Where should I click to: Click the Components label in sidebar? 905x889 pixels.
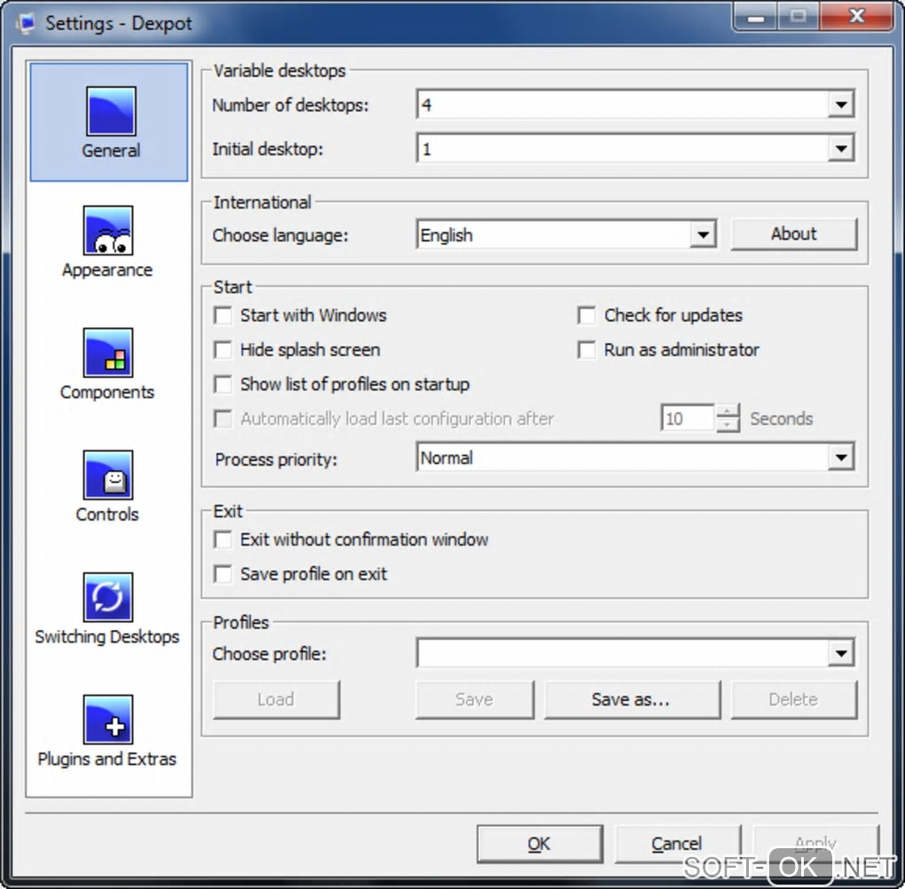click(x=107, y=392)
